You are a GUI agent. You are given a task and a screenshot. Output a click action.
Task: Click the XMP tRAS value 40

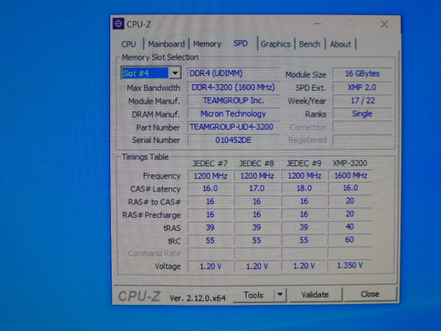point(350,227)
